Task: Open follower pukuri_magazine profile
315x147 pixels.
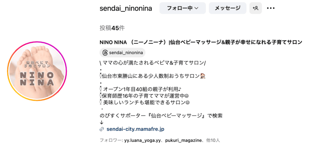Action: tap(183, 140)
